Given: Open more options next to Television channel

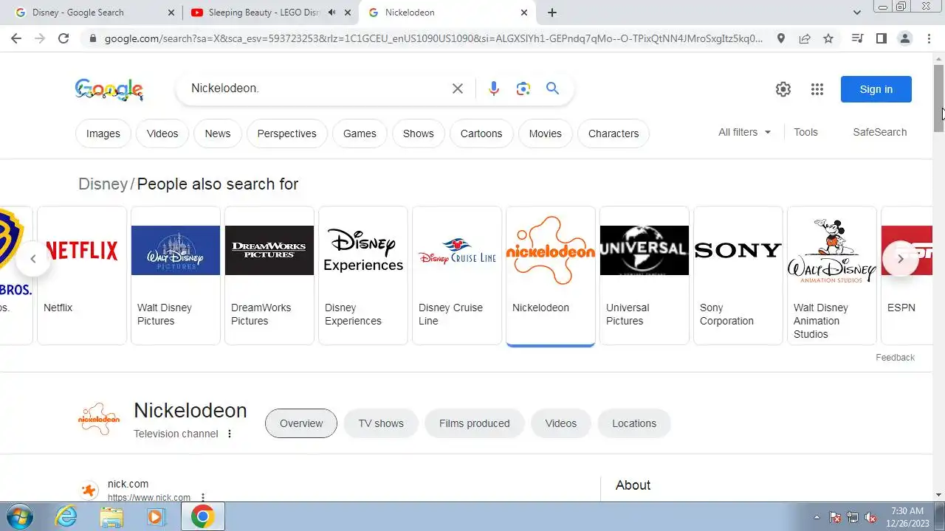Looking at the screenshot, I should coord(230,434).
